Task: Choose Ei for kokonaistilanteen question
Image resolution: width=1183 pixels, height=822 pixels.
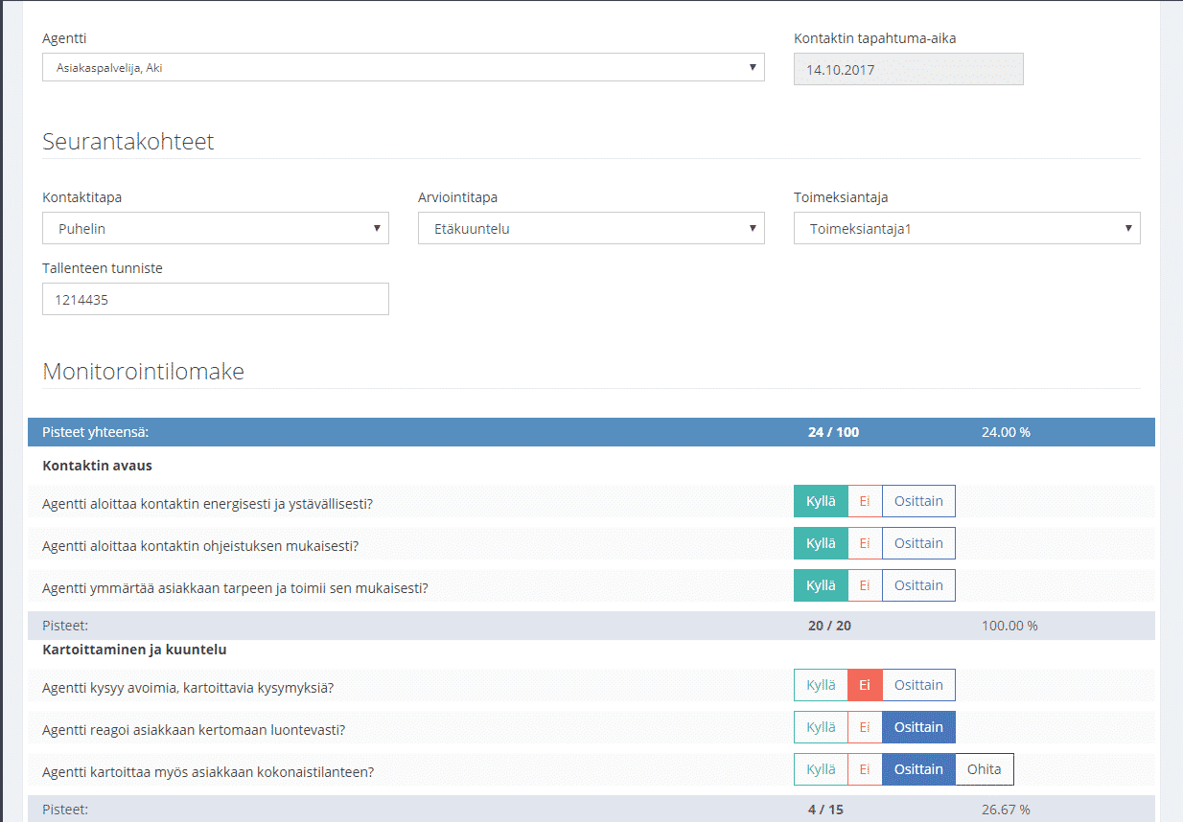Action: 865,769
